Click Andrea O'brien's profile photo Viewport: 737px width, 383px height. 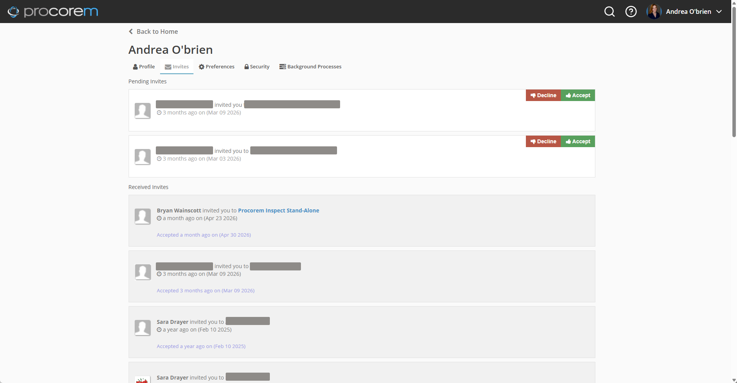click(654, 12)
